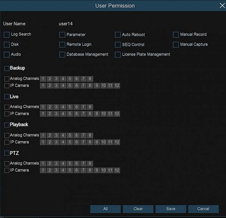Toggle Backup IP camera channel 5
Viewport: 226px width, 218px height.
[x=70, y=86]
